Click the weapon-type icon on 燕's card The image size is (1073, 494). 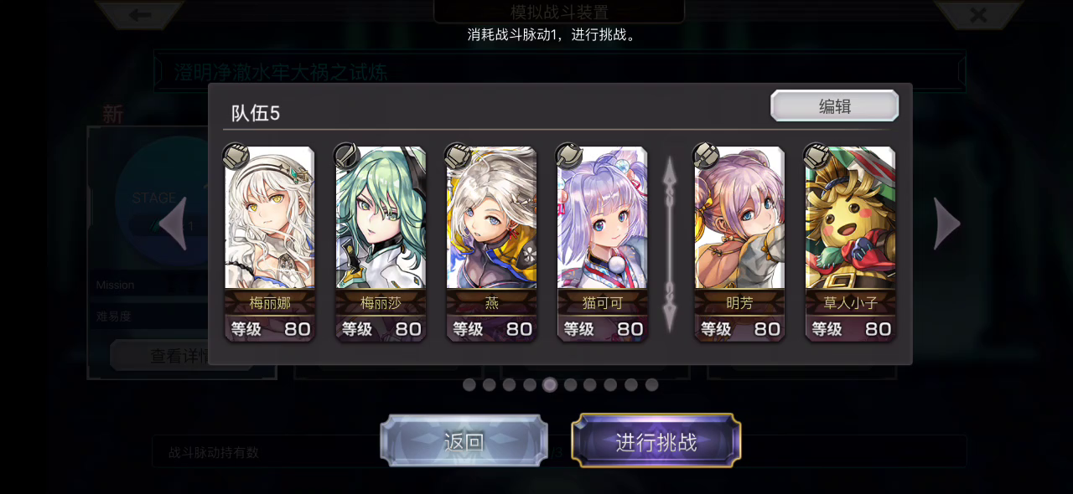[x=457, y=157]
